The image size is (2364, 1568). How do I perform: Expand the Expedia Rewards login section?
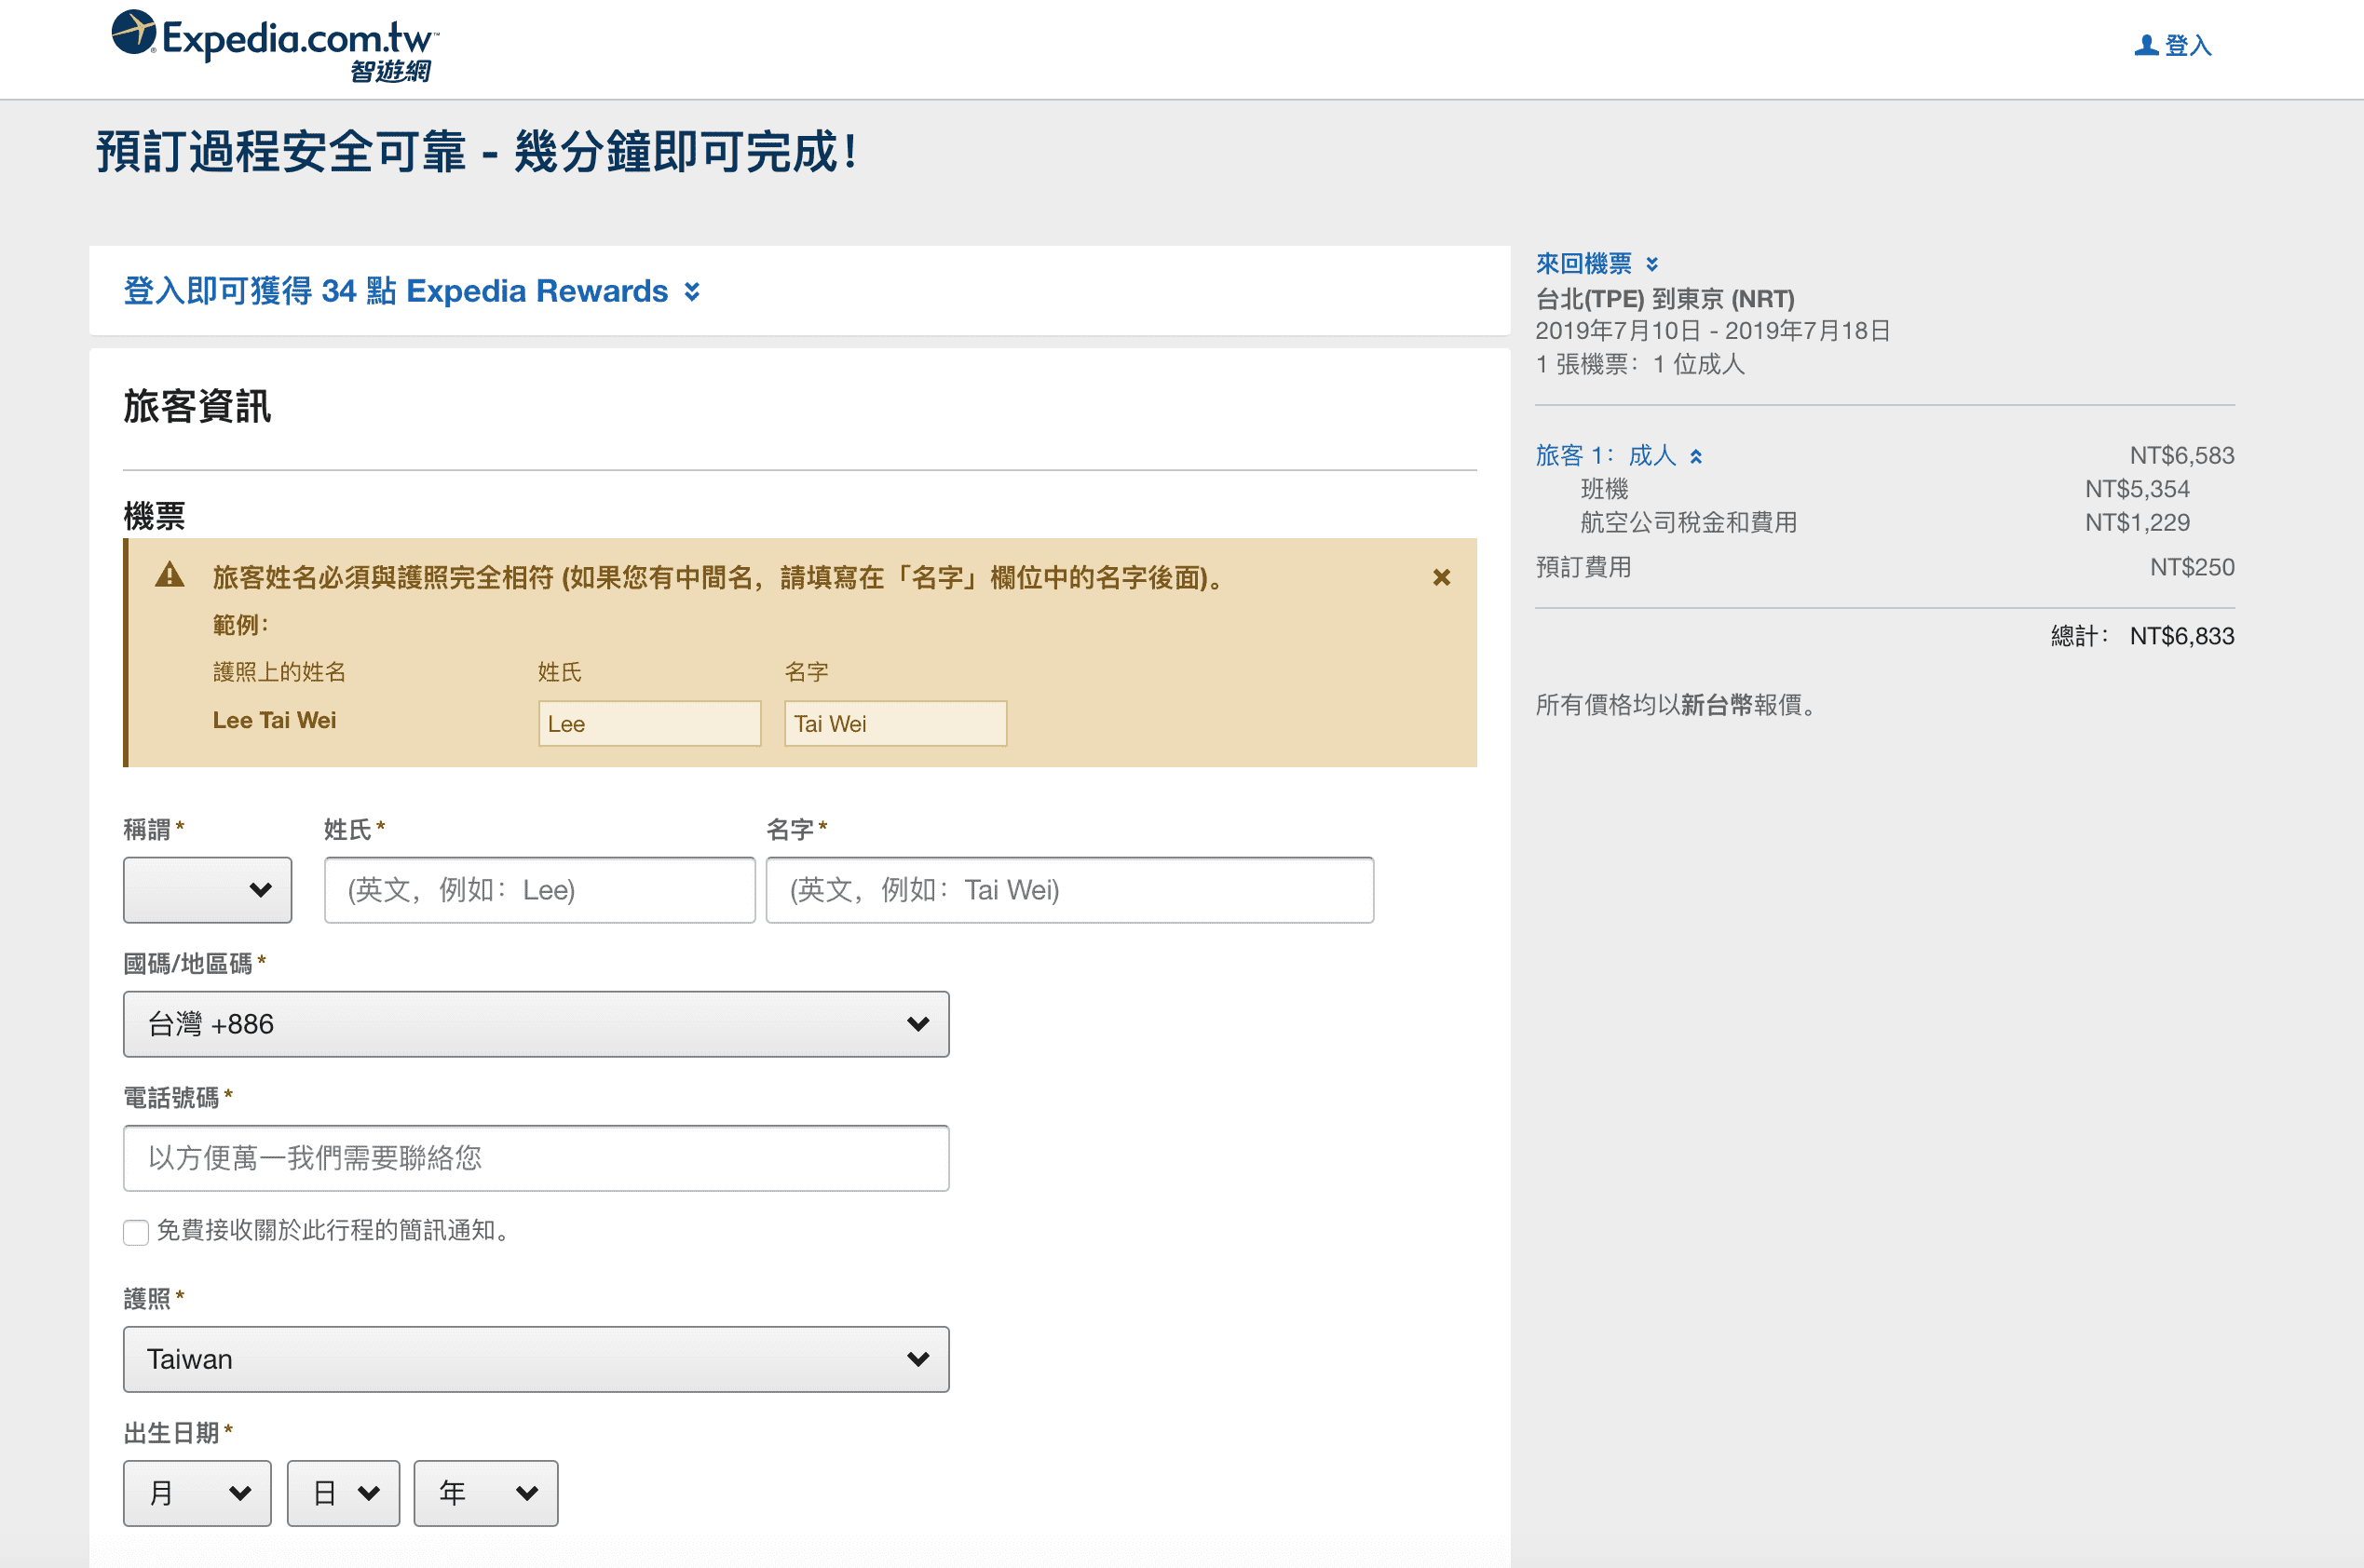pyautogui.click(x=692, y=291)
